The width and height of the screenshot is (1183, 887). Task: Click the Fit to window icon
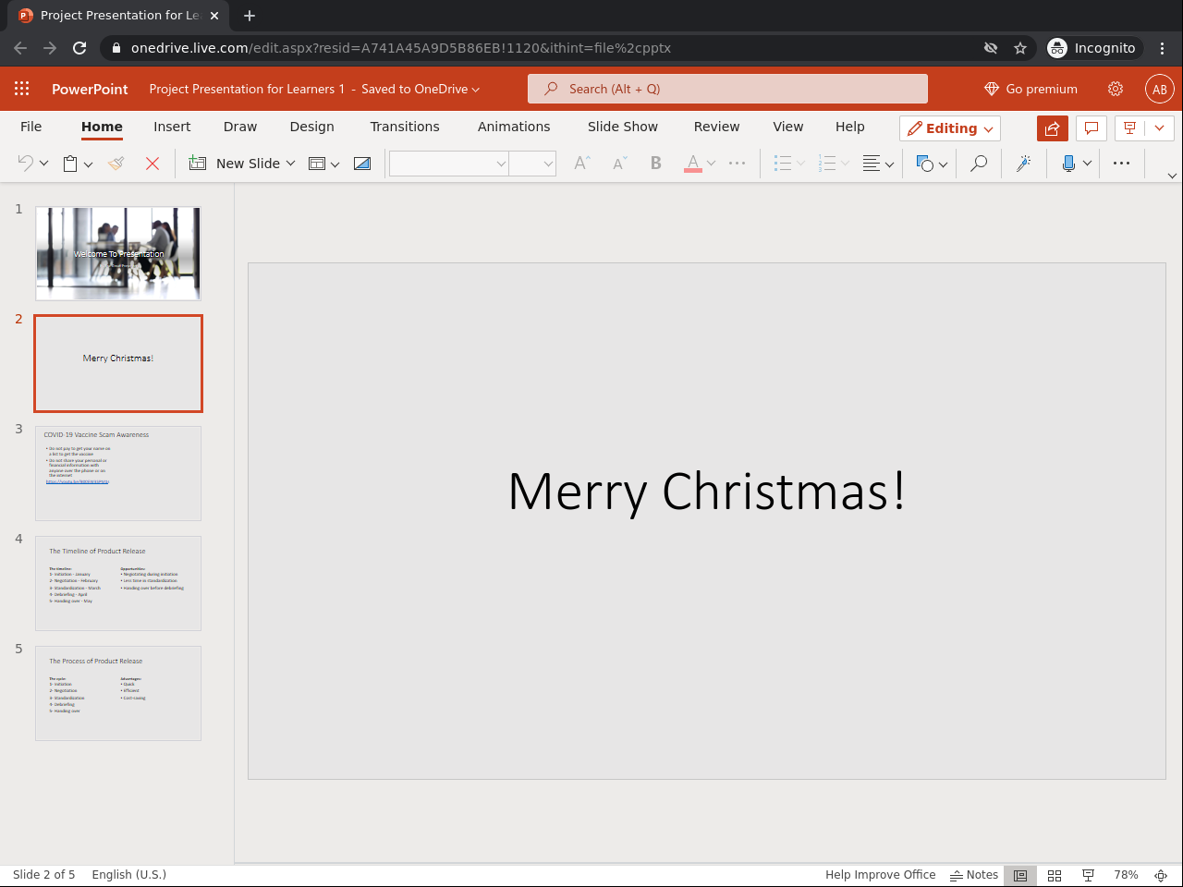[x=1161, y=875]
